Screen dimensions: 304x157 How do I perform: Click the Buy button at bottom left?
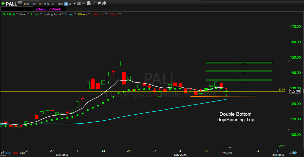coord(8,153)
